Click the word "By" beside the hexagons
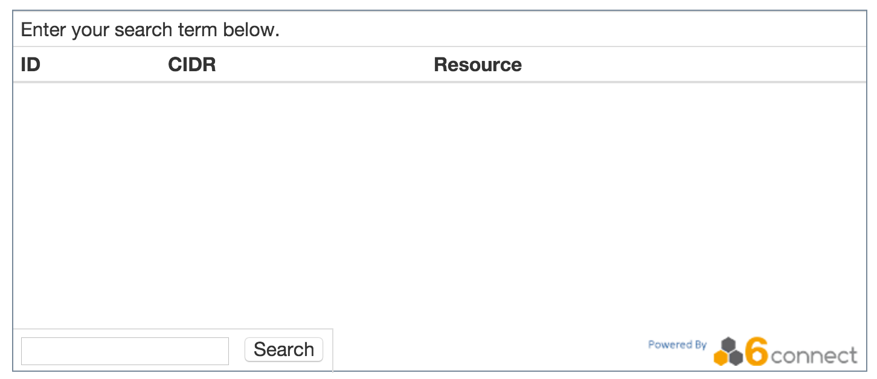Screen dimensions: 877x379 coord(700,345)
